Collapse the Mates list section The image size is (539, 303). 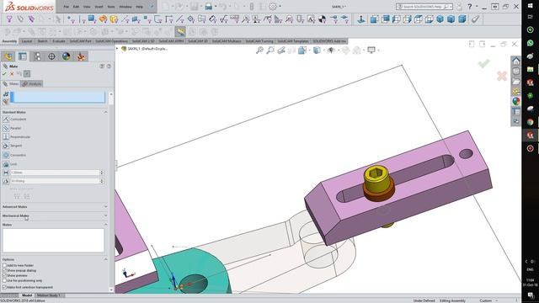[x=105, y=225]
